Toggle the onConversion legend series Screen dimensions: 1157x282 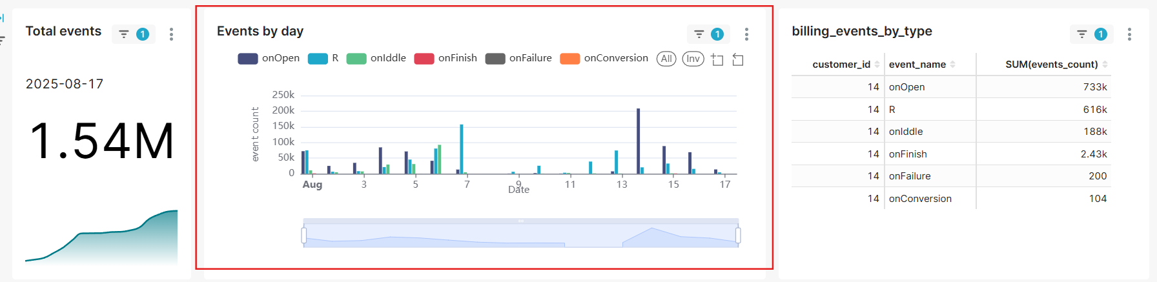604,58
